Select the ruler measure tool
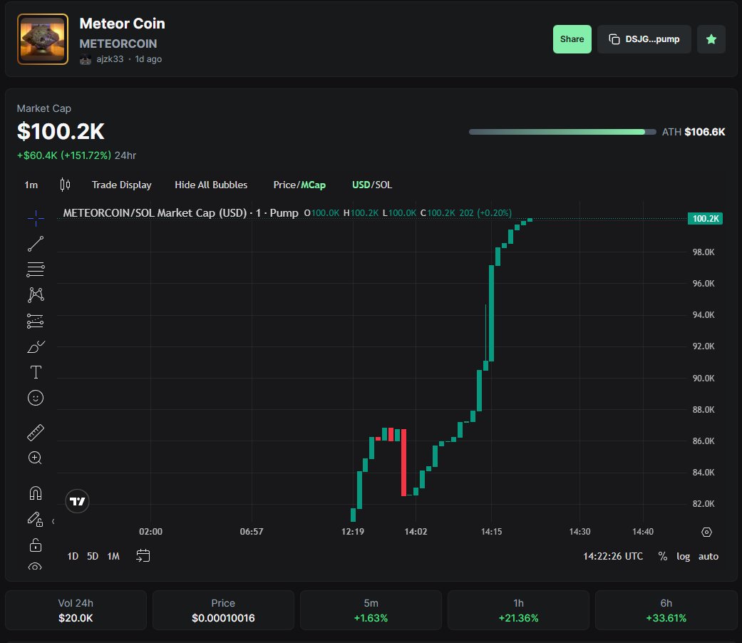 pyautogui.click(x=36, y=433)
